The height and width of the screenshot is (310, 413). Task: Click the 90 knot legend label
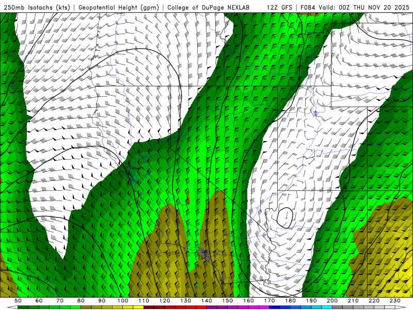coord(102,301)
